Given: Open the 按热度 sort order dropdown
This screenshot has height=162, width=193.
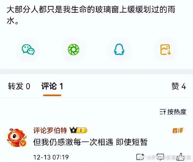Looking at the screenshot, I should click(x=173, y=112).
